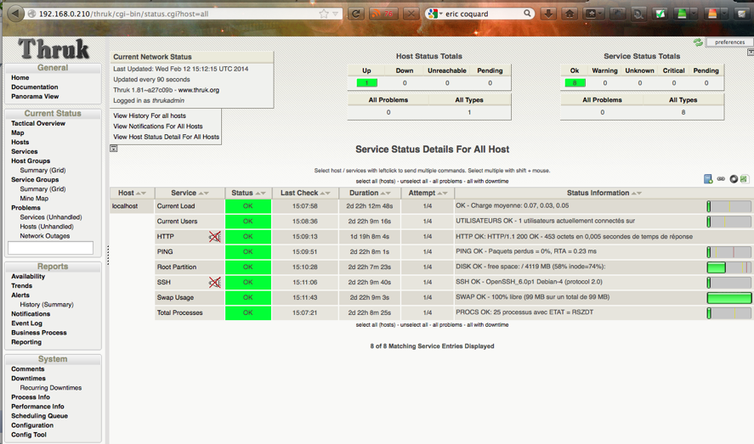Collapse the filter panel via the small toggle icon
Image resolution: width=754 pixels, height=444 pixels.
pyautogui.click(x=114, y=149)
